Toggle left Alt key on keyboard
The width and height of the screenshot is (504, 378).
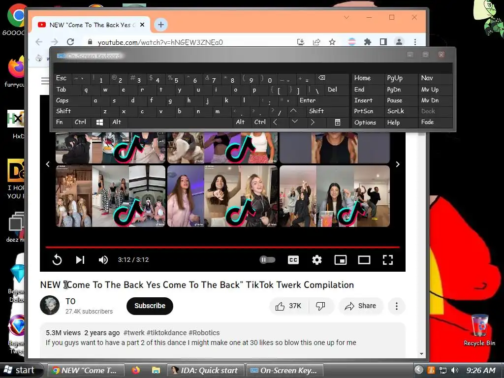pos(119,122)
